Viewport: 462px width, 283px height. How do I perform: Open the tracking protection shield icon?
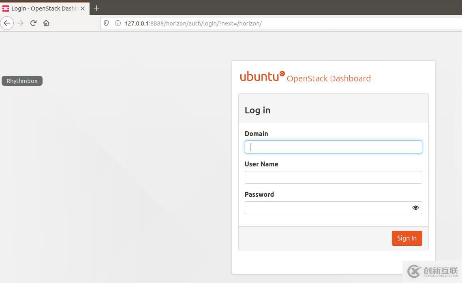(x=106, y=23)
